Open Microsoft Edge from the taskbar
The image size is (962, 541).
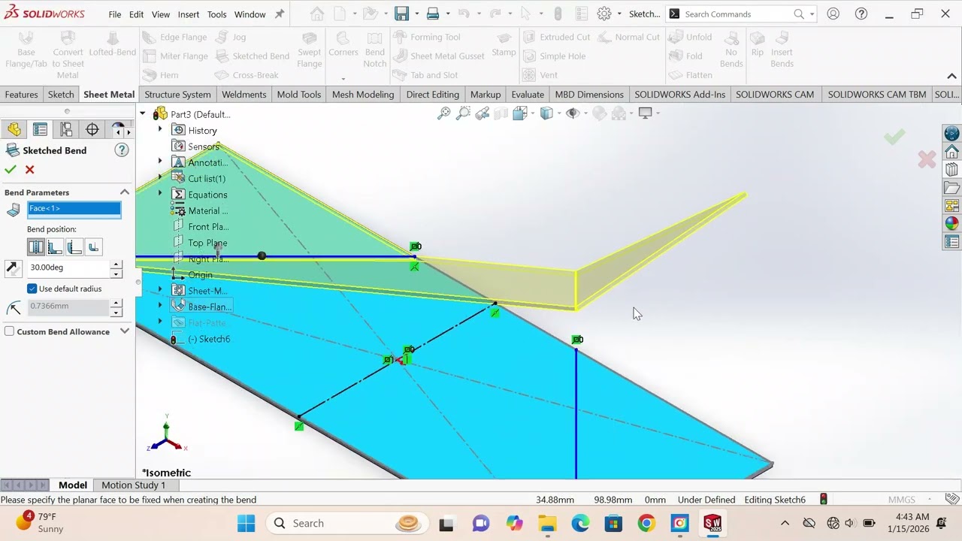[x=580, y=523]
